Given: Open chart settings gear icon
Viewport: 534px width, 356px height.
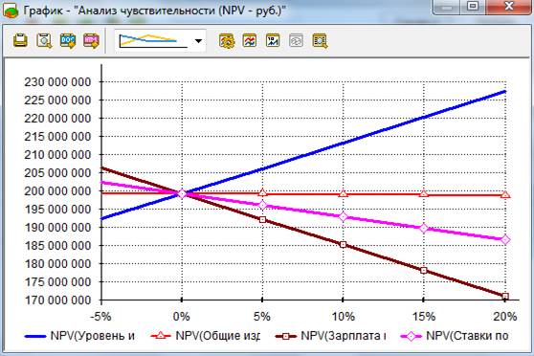Looking at the screenshot, I should click(227, 40).
